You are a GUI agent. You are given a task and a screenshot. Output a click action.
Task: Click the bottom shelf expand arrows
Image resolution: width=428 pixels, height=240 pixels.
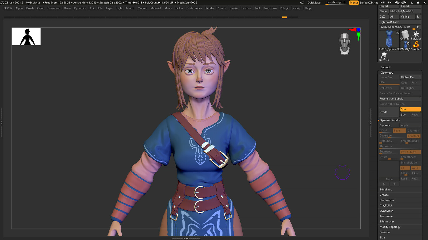coord(186,238)
